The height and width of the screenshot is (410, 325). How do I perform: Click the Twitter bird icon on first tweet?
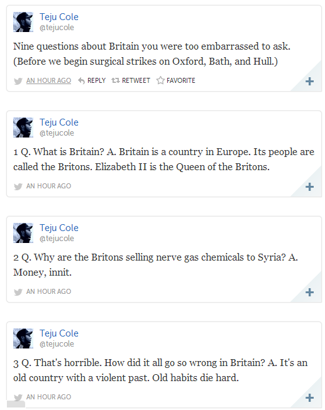(18, 81)
